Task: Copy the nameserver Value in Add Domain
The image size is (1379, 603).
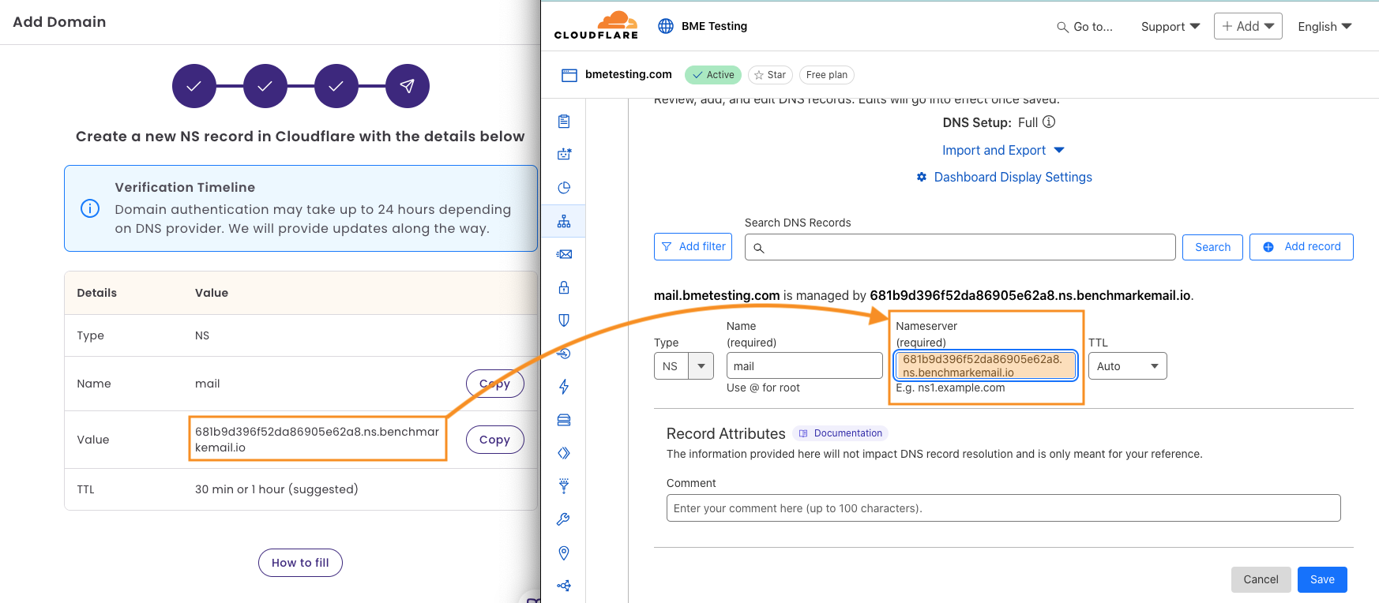Action: [x=494, y=440]
